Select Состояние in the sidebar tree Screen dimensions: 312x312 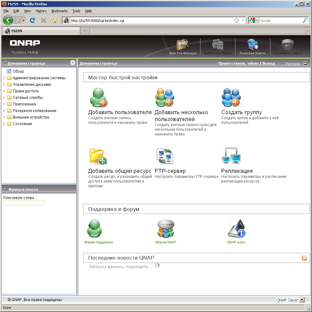pos(22,124)
